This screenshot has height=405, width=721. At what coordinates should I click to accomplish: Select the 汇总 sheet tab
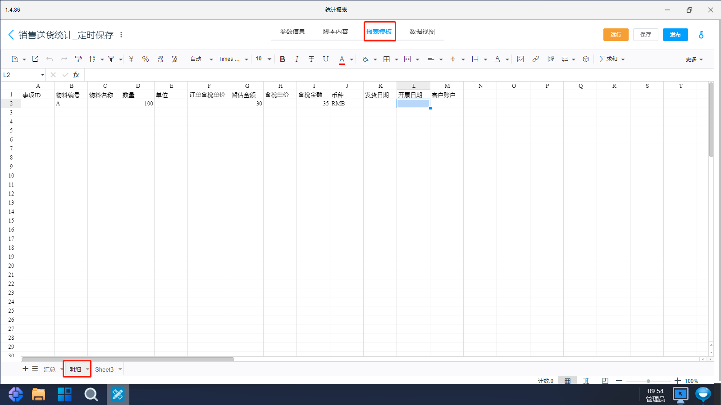50,369
